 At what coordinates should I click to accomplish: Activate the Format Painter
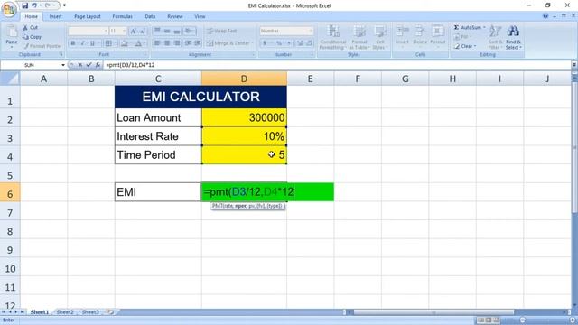(x=42, y=46)
